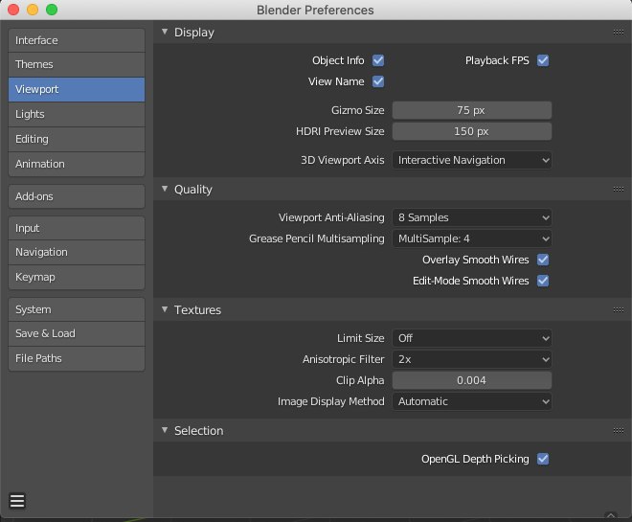Click the Display panel header title
Screen dimensions: 632x522
194,33
